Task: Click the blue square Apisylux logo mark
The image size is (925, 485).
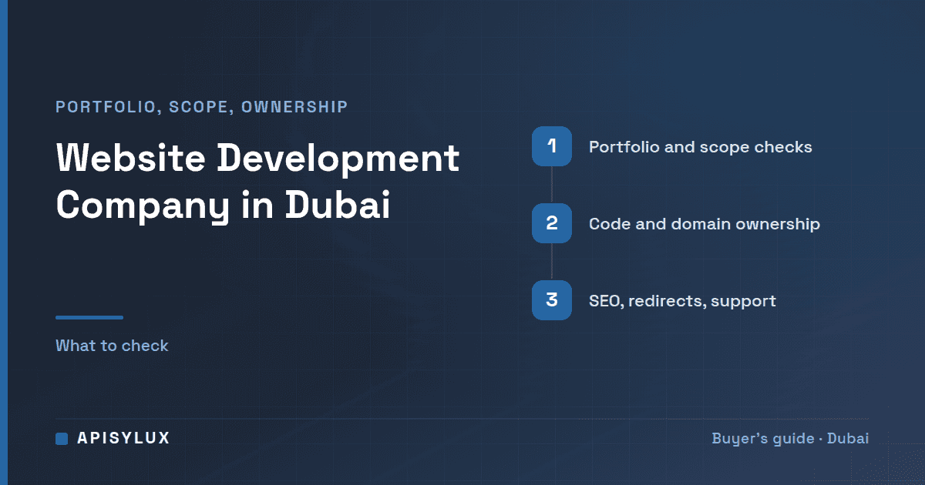Action: point(62,439)
